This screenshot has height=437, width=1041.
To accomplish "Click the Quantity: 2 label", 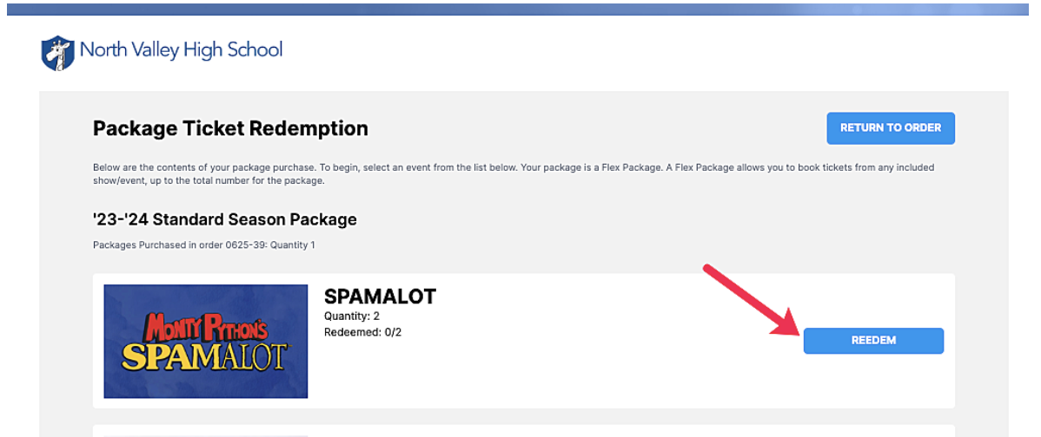I will pyautogui.click(x=352, y=316).
